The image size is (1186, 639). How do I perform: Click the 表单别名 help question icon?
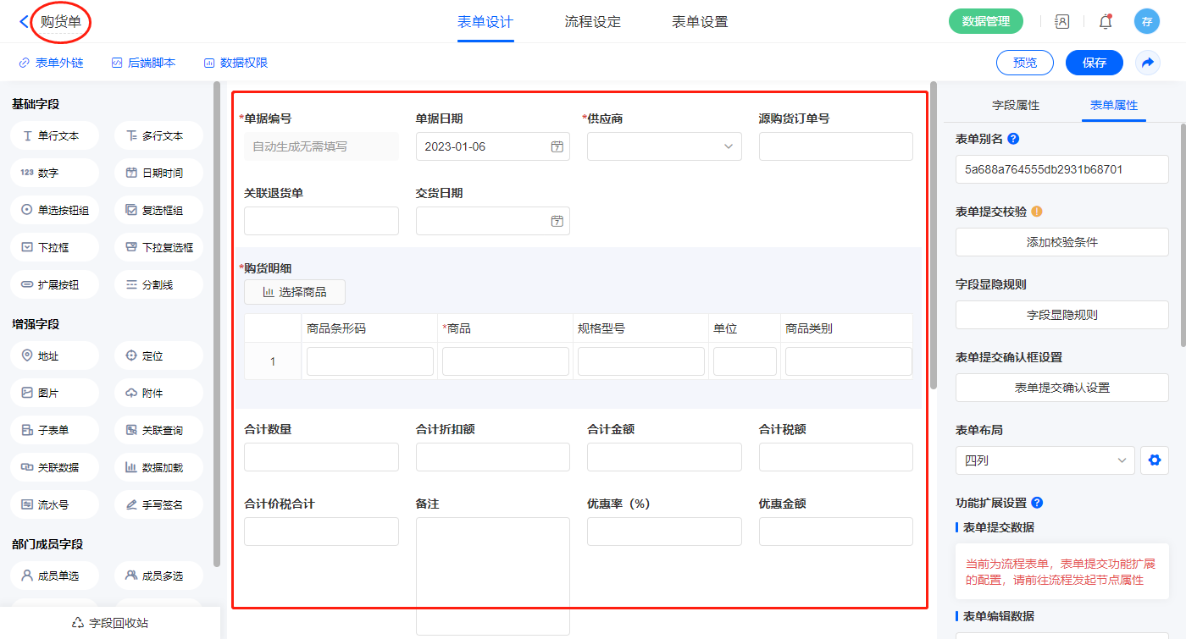[x=1013, y=139]
